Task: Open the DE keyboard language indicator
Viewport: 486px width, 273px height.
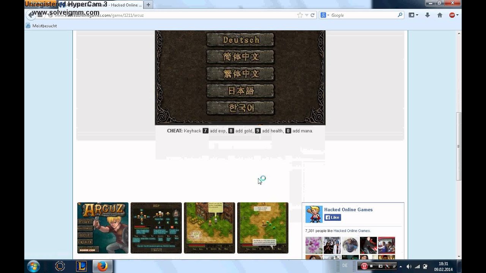Action: click(345, 266)
